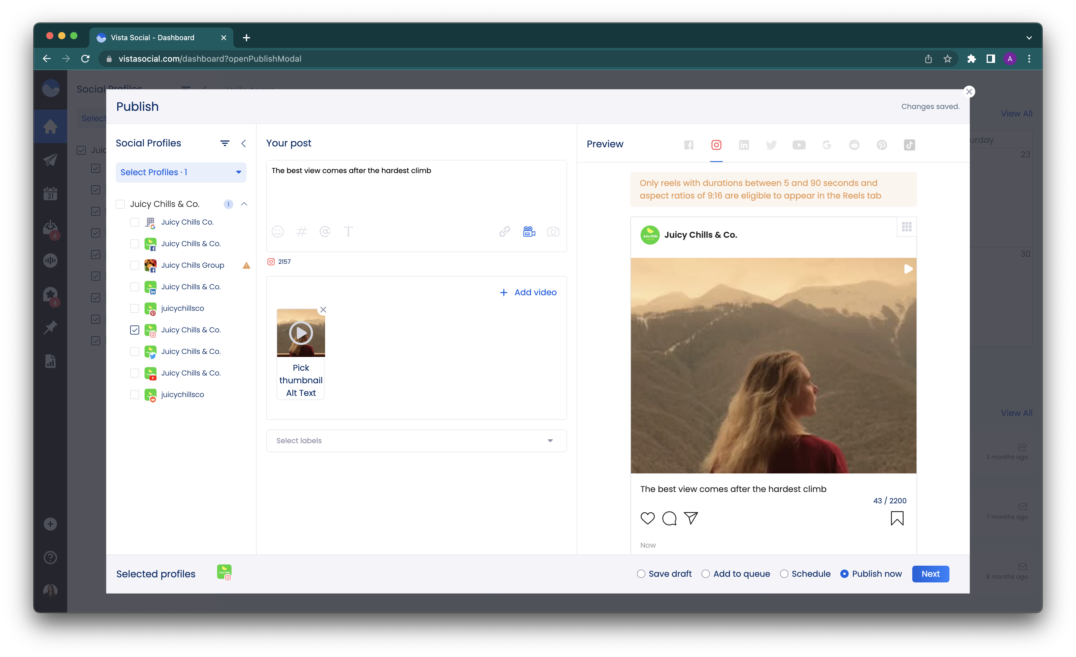The image size is (1076, 657).
Task: Open the browser extensions puzzle icon
Action: (x=971, y=58)
